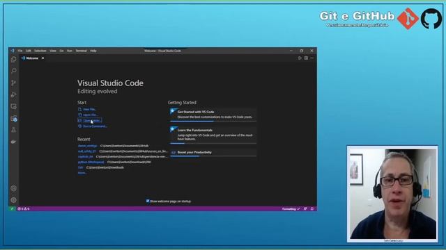Open the File menu
This screenshot has width=446, height=250.
tap(20, 51)
